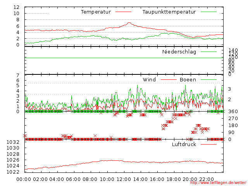Screen dimensions: 248x186
Task: Click the red Luftdruck legend line sample
Action: [x=208, y=144]
